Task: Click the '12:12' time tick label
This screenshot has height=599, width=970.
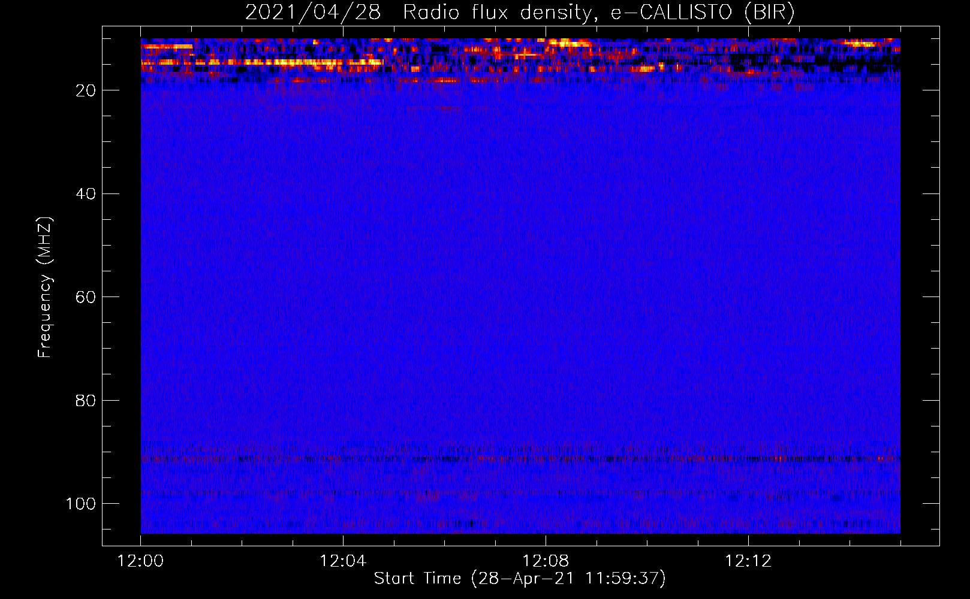Action: pos(748,561)
